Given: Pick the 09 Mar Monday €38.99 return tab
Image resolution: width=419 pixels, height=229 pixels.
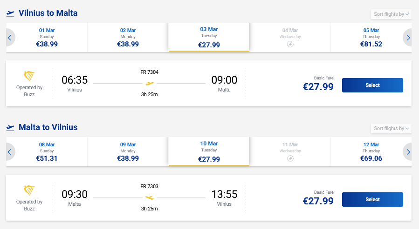Looking at the screenshot, I should [x=128, y=151].
